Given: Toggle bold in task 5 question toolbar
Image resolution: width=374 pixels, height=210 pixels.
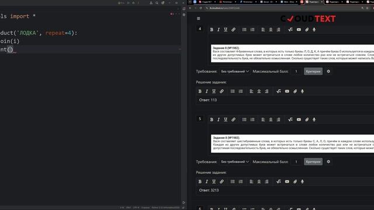Looking at the screenshot, I should 212,120.
